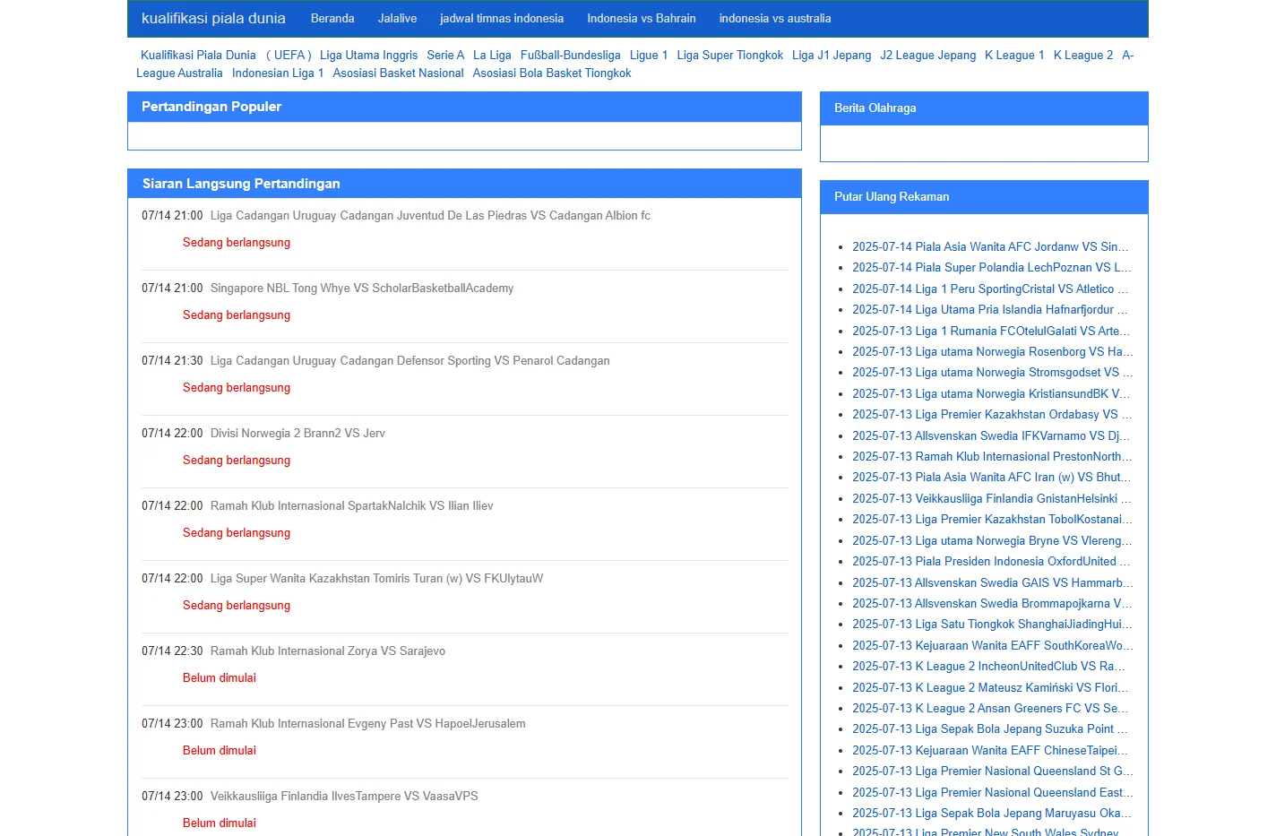
Task: Click the Berita Olahraga panel header
Action: 984,108
